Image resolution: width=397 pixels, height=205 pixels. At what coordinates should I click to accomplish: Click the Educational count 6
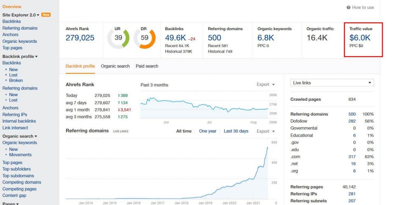click(354, 136)
